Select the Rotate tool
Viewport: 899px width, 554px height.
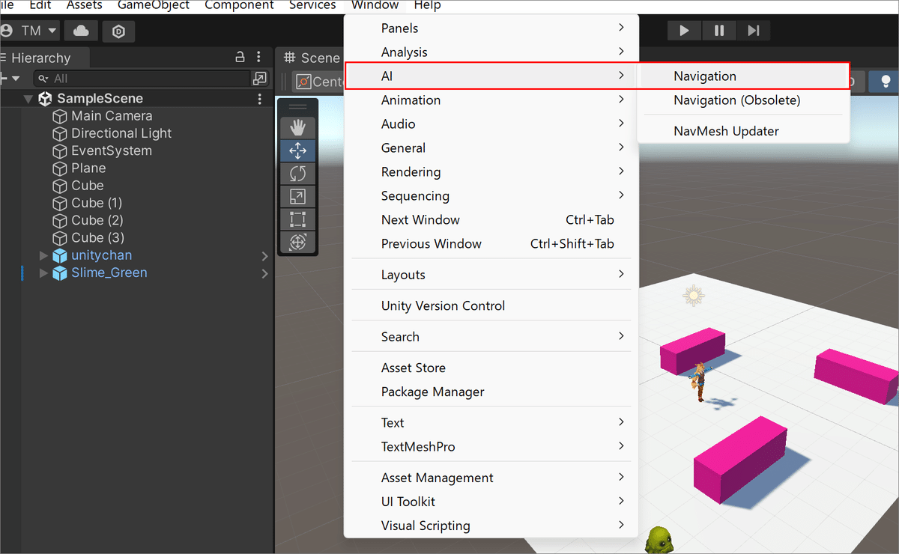click(297, 174)
